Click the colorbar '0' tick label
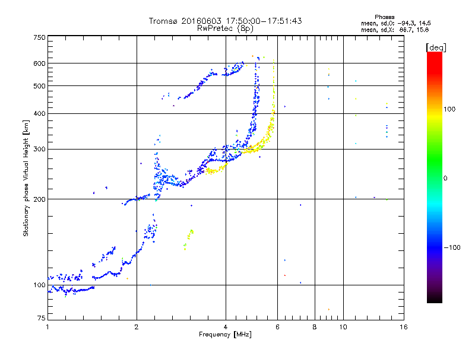The width and height of the screenshot is (475, 356). pyautogui.click(x=445, y=179)
